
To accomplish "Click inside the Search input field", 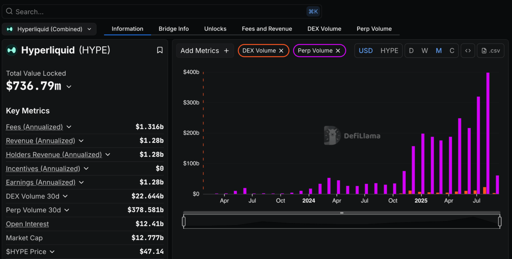I will coord(133,11).
